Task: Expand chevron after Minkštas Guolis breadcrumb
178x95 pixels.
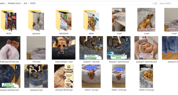Action: tap(22, 3)
